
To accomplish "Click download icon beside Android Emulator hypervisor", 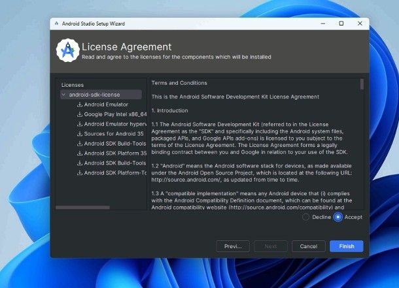I will [x=80, y=124].
